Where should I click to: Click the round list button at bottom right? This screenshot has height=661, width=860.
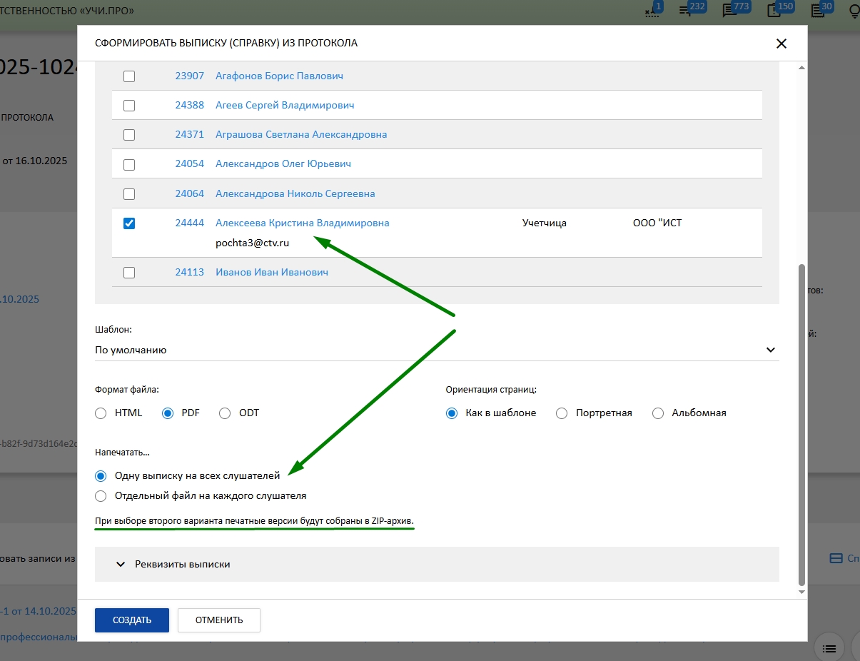click(829, 647)
